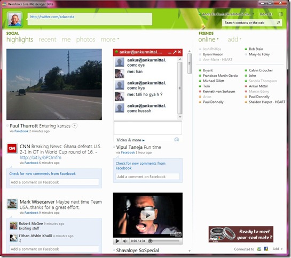
Task: Click the CNN logo icon
Action: pyautogui.click(x=12, y=148)
